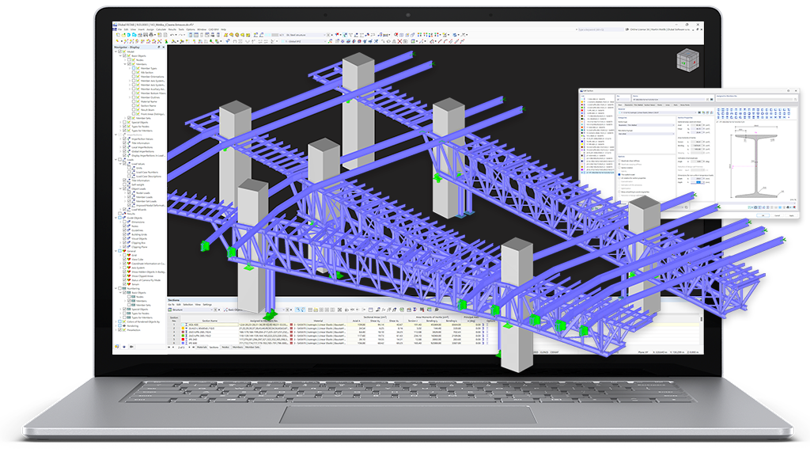Open the Structure dropdown in Sections panel
The height and width of the screenshot is (456, 810).
point(191,310)
